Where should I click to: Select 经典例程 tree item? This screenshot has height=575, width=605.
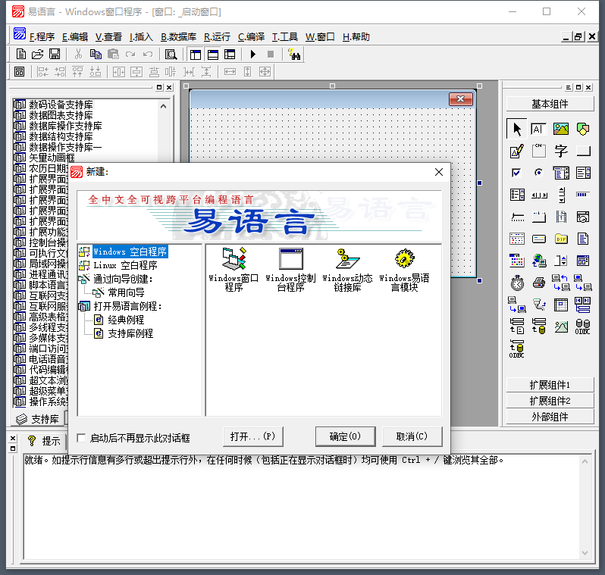click(x=126, y=320)
